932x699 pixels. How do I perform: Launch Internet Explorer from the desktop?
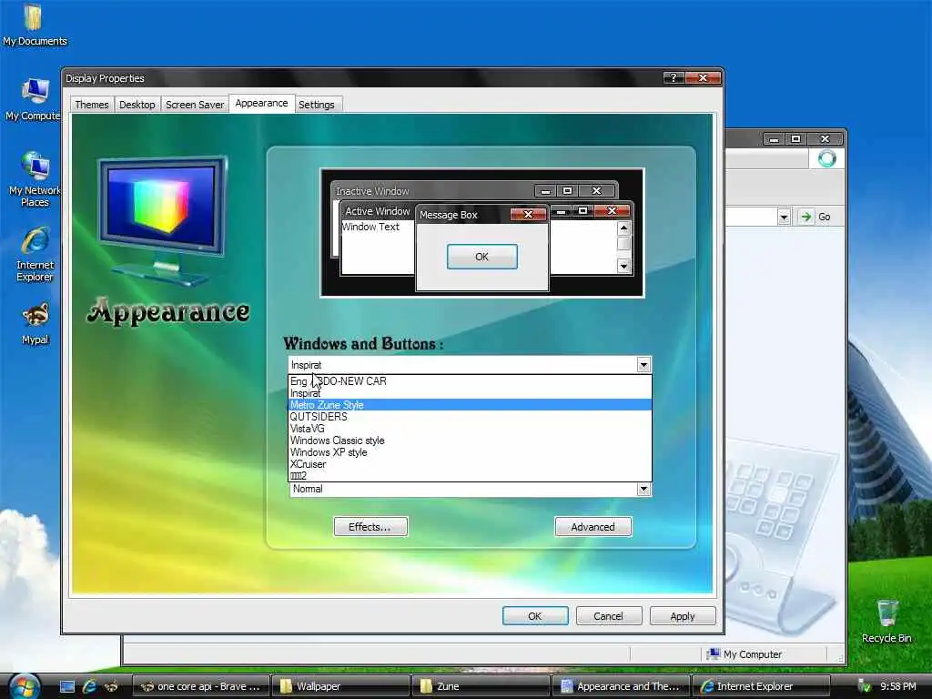(35, 253)
